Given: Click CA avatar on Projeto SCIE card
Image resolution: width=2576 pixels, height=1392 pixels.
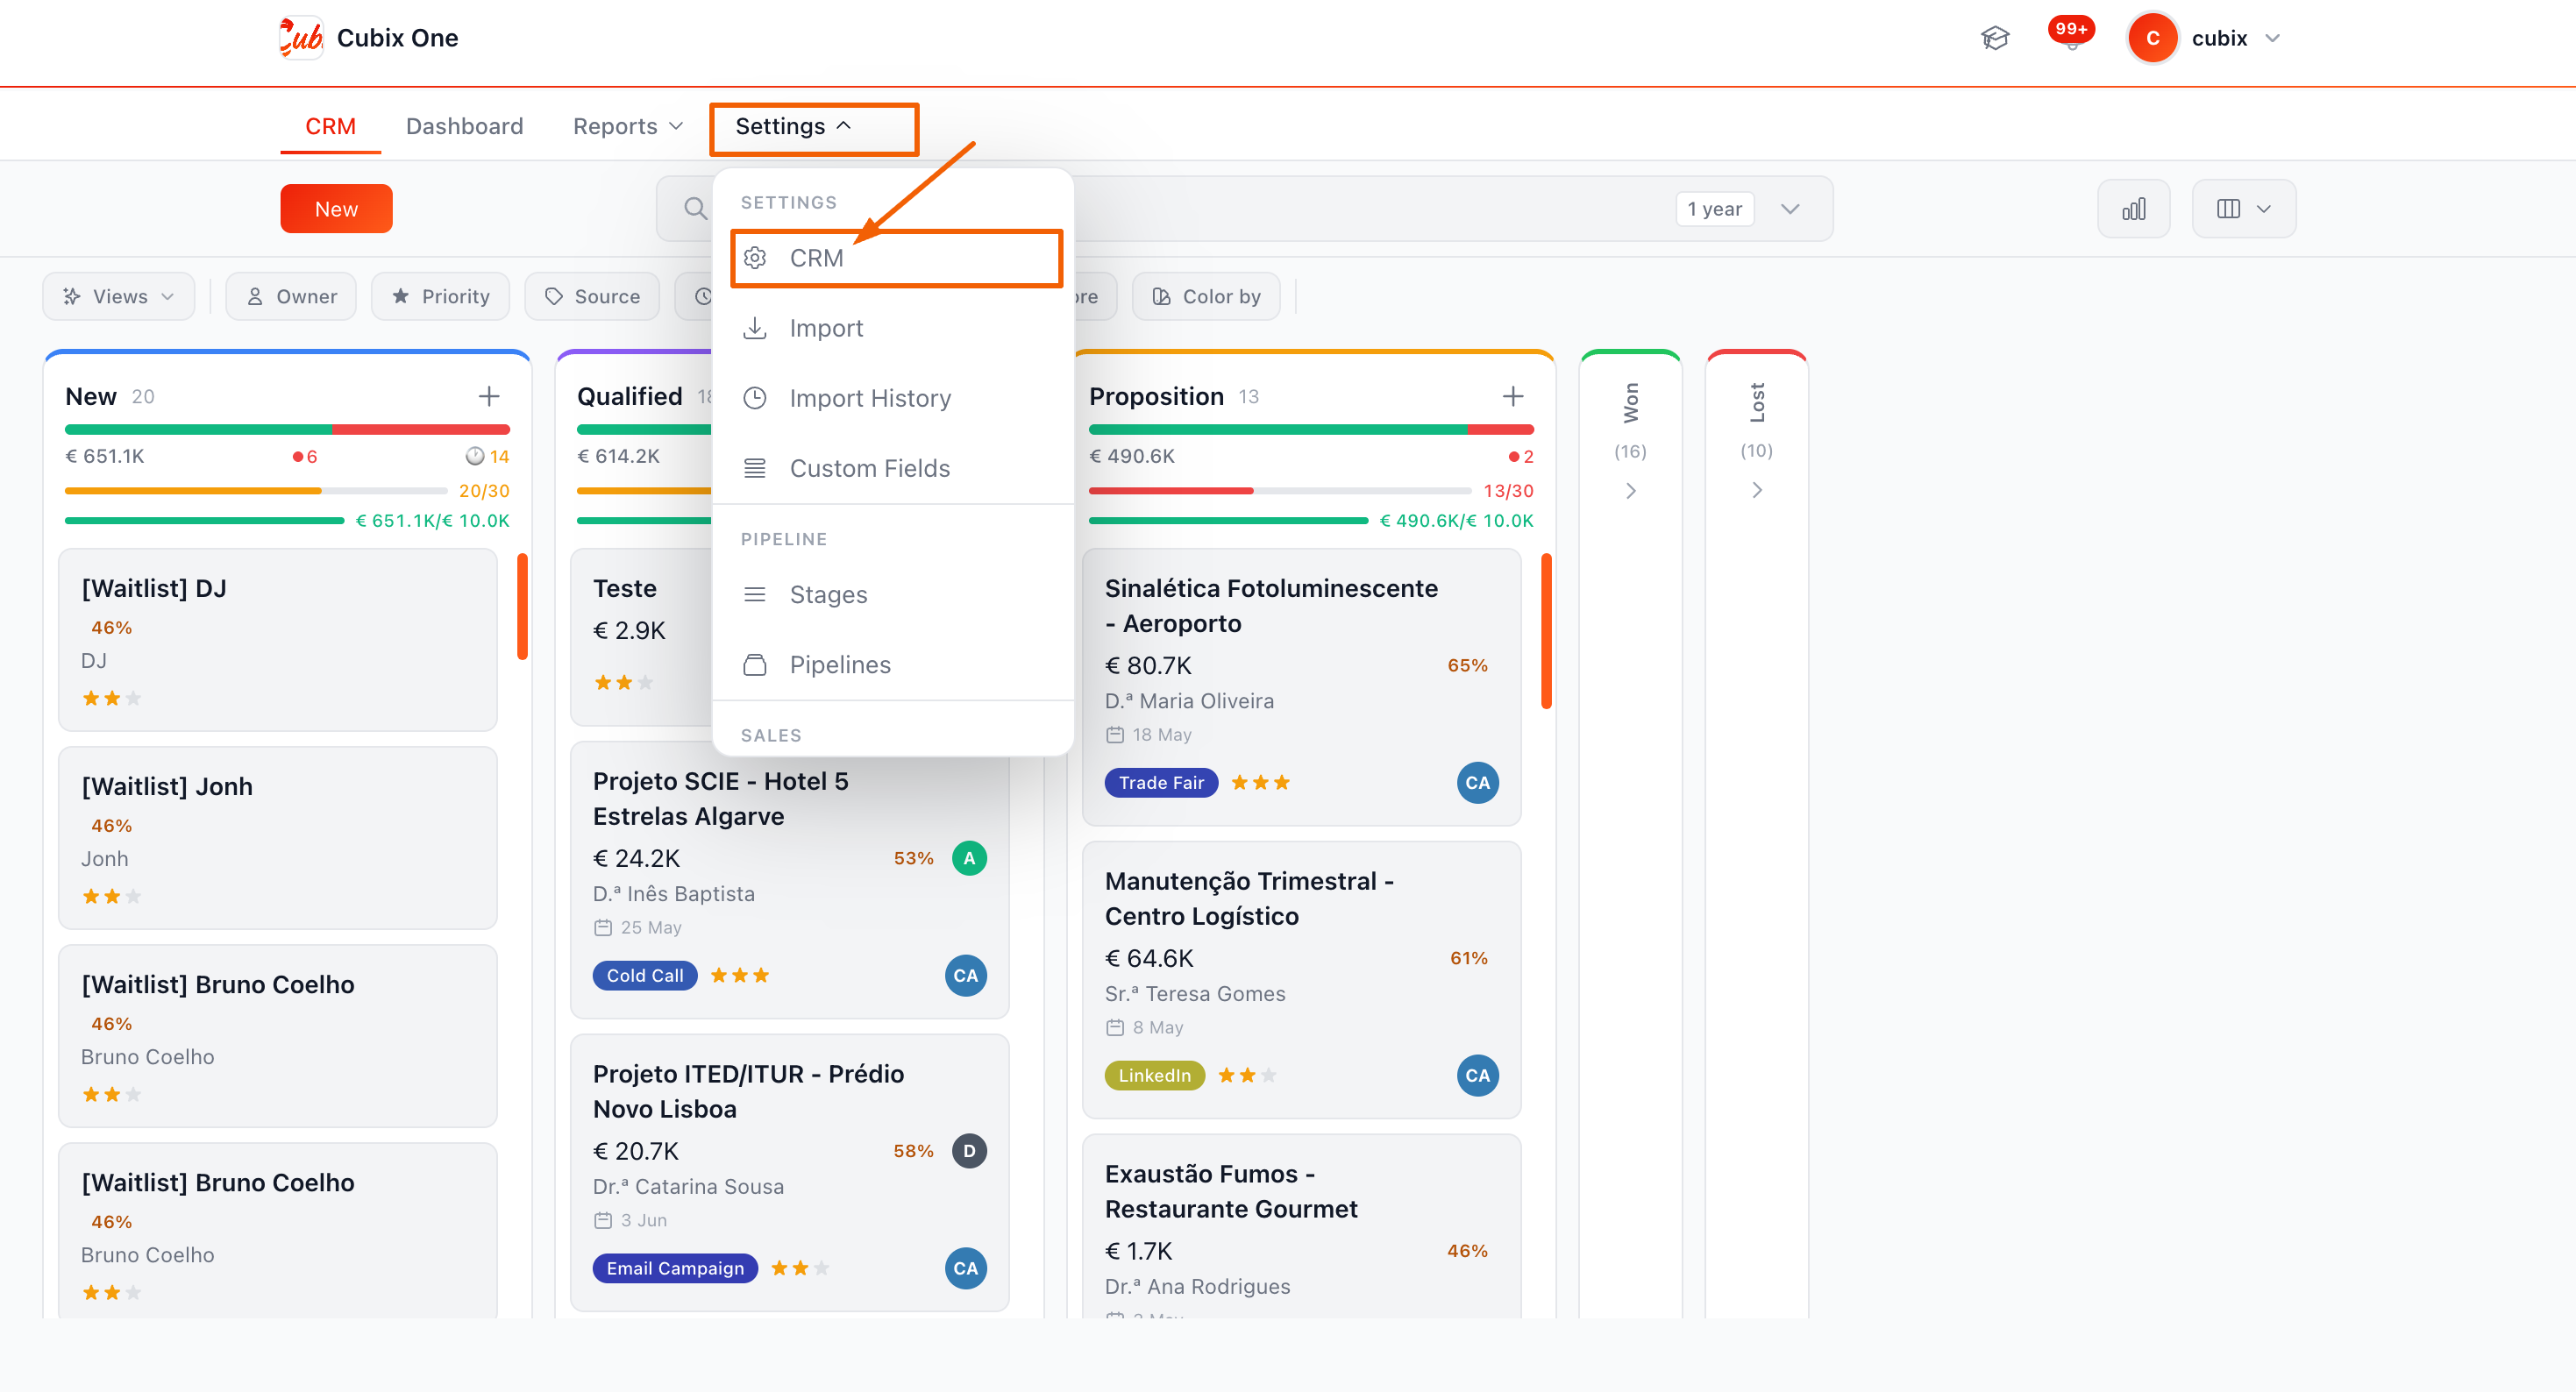Looking at the screenshot, I should (965, 975).
